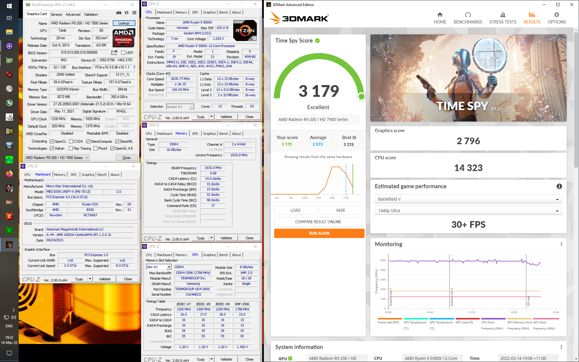Click the Lookup button in GPU-Z
The width and height of the screenshot is (579, 362).
pyautogui.click(x=124, y=23)
